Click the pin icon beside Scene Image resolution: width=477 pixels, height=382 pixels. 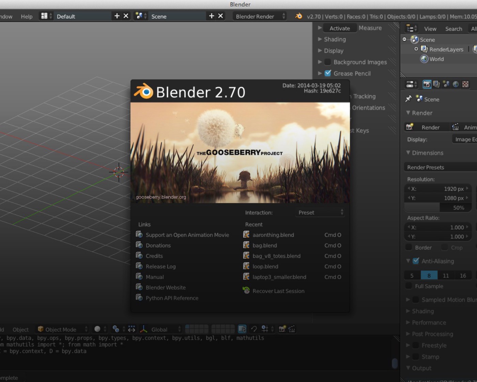(x=408, y=99)
